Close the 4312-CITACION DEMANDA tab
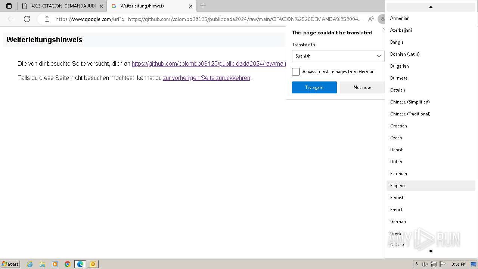 tap(101, 6)
